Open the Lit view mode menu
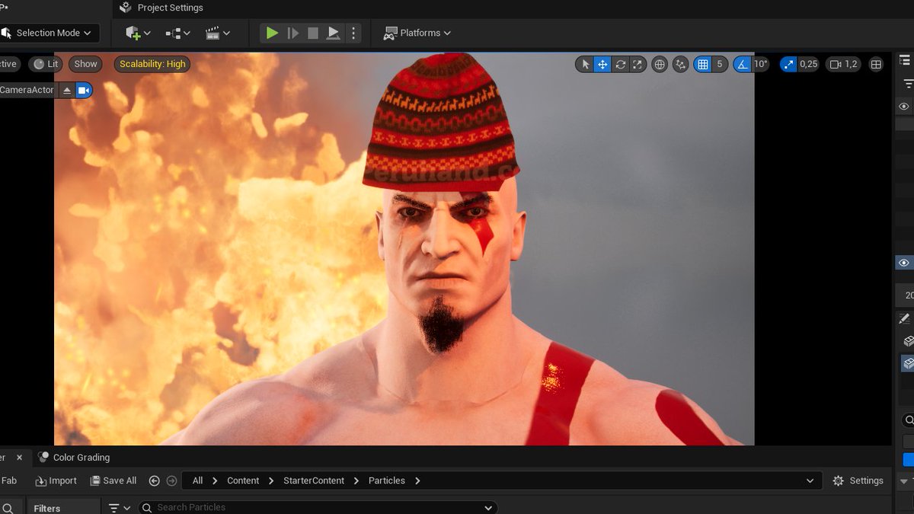The image size is (914, 514). tap(46, 64)
